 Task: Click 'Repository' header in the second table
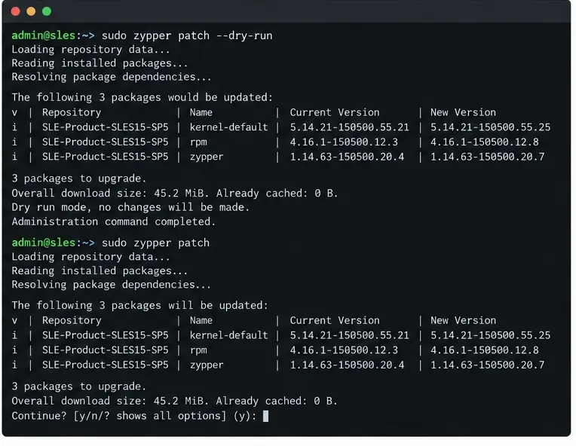tap(72, 321)
